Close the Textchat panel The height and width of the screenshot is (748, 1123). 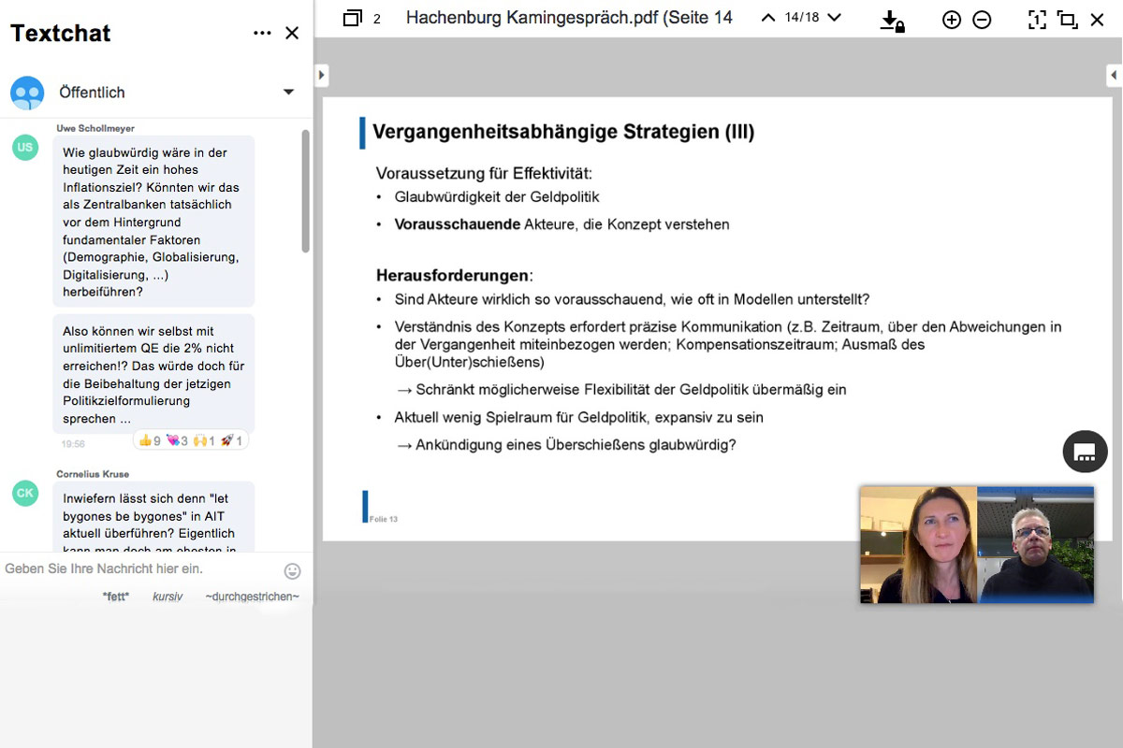pyautogui.click(x=292, y=34)
